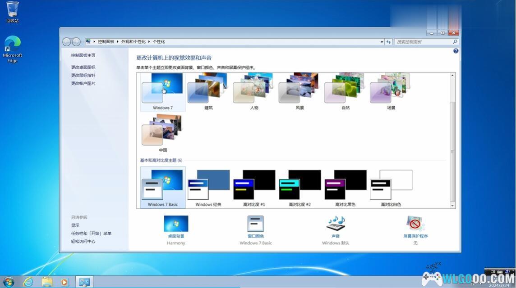The image size is (516, 288).
Task: Click the theme list scroll down arrow
Action: 452,205
